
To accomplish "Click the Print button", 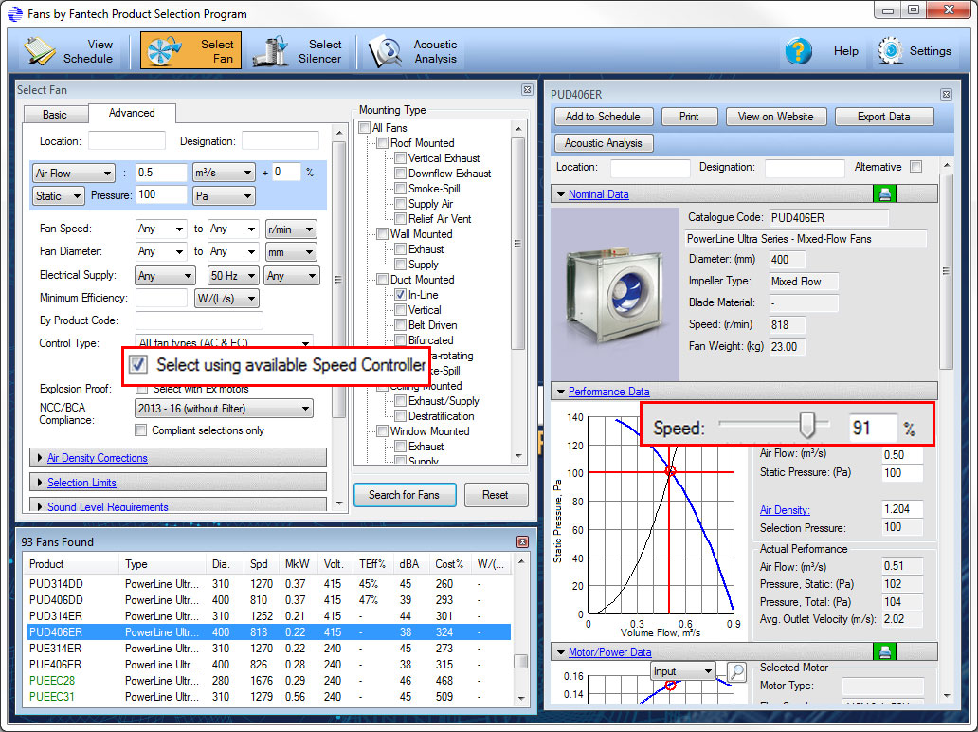I will 689,117.
